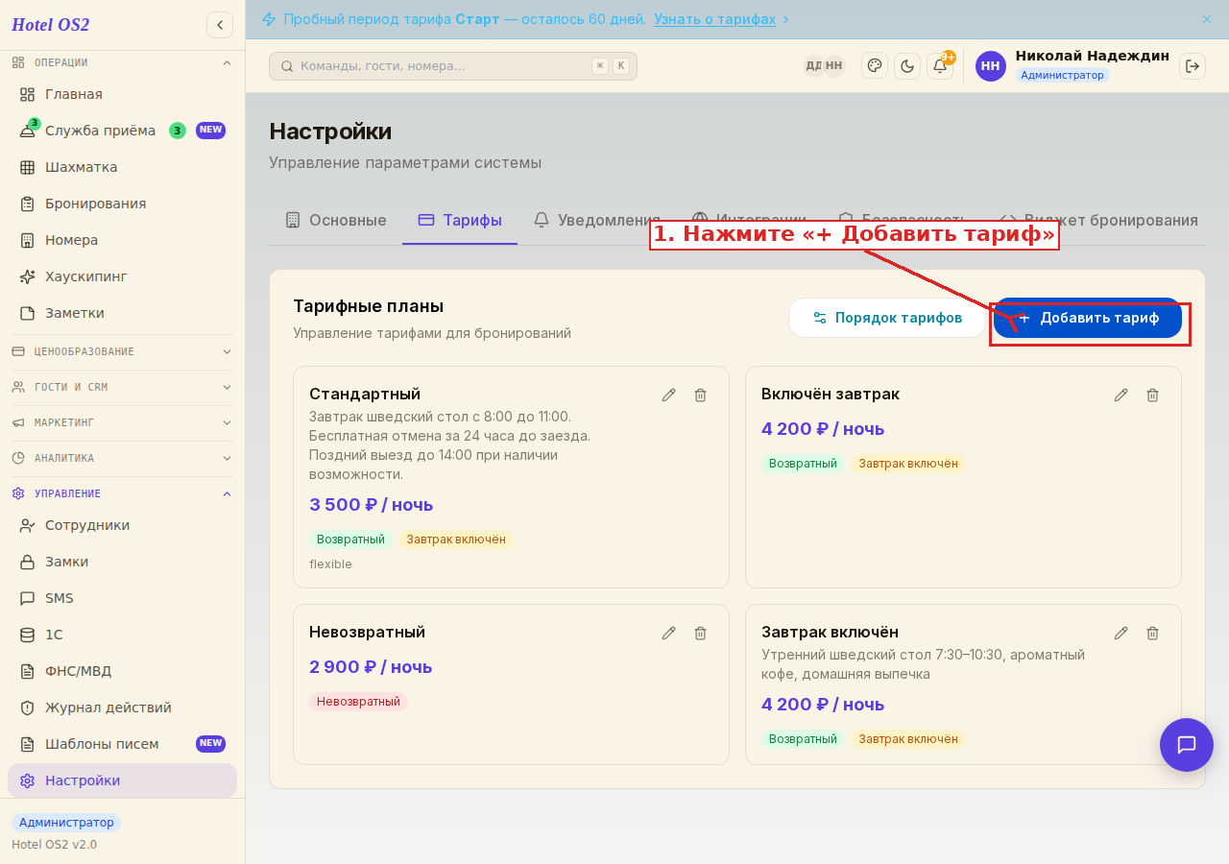Screen dimensions: 1229x864
Task: Collapse the Управление sidebar section
Action: (122, 493)
